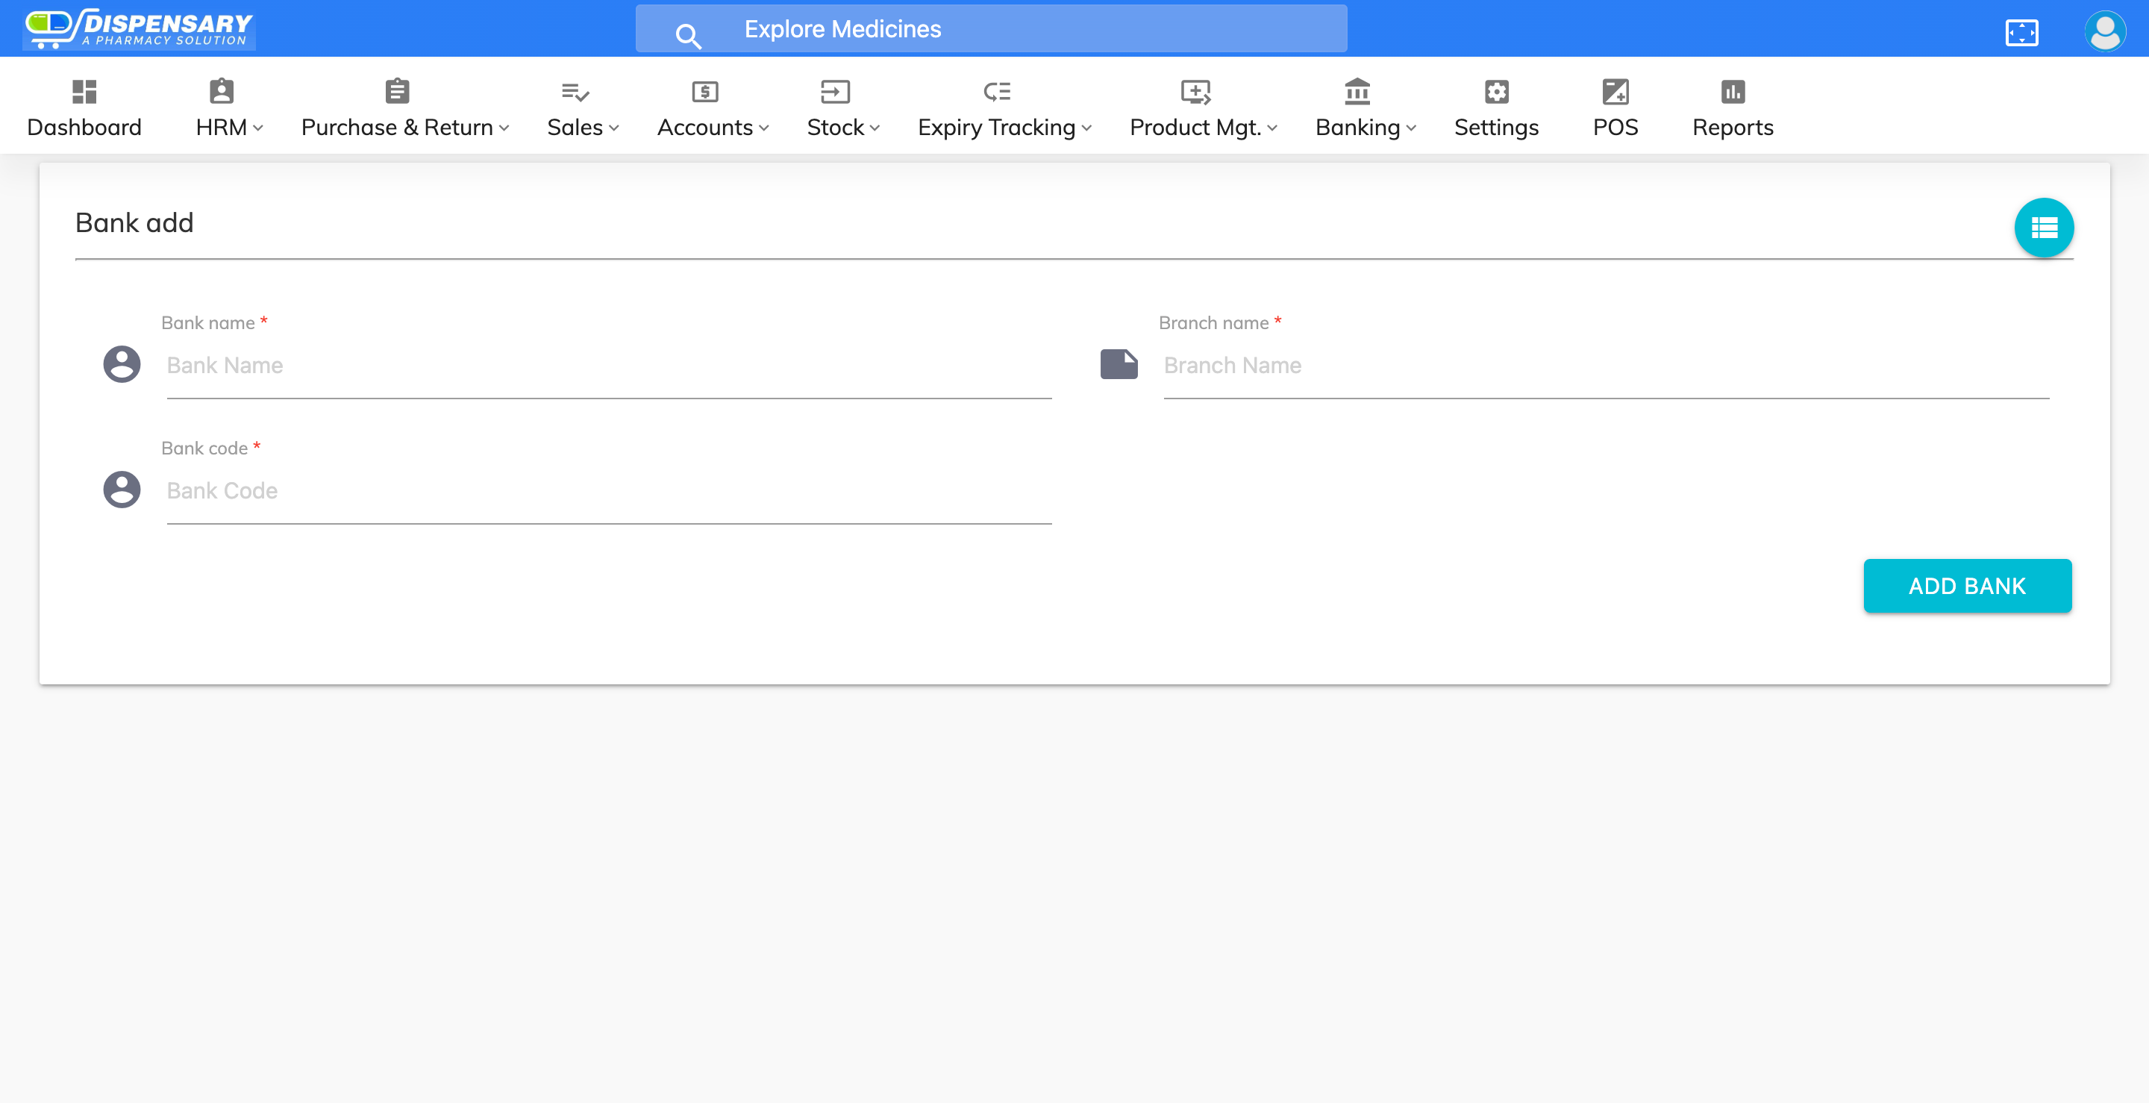Expand the HRM dropdown menu

click(228, 127)
